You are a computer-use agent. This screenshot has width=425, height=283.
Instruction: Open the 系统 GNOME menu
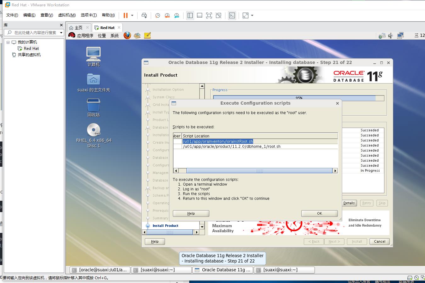click(x=115, y=36)
